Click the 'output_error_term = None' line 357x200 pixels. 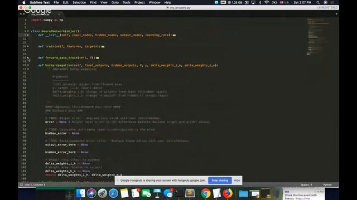click(x=66, y=144)
